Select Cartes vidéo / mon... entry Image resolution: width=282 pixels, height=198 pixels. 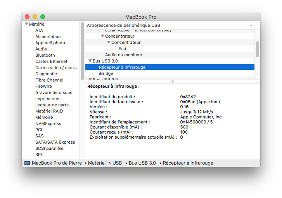pyautogui.click(x=56, y=68)
